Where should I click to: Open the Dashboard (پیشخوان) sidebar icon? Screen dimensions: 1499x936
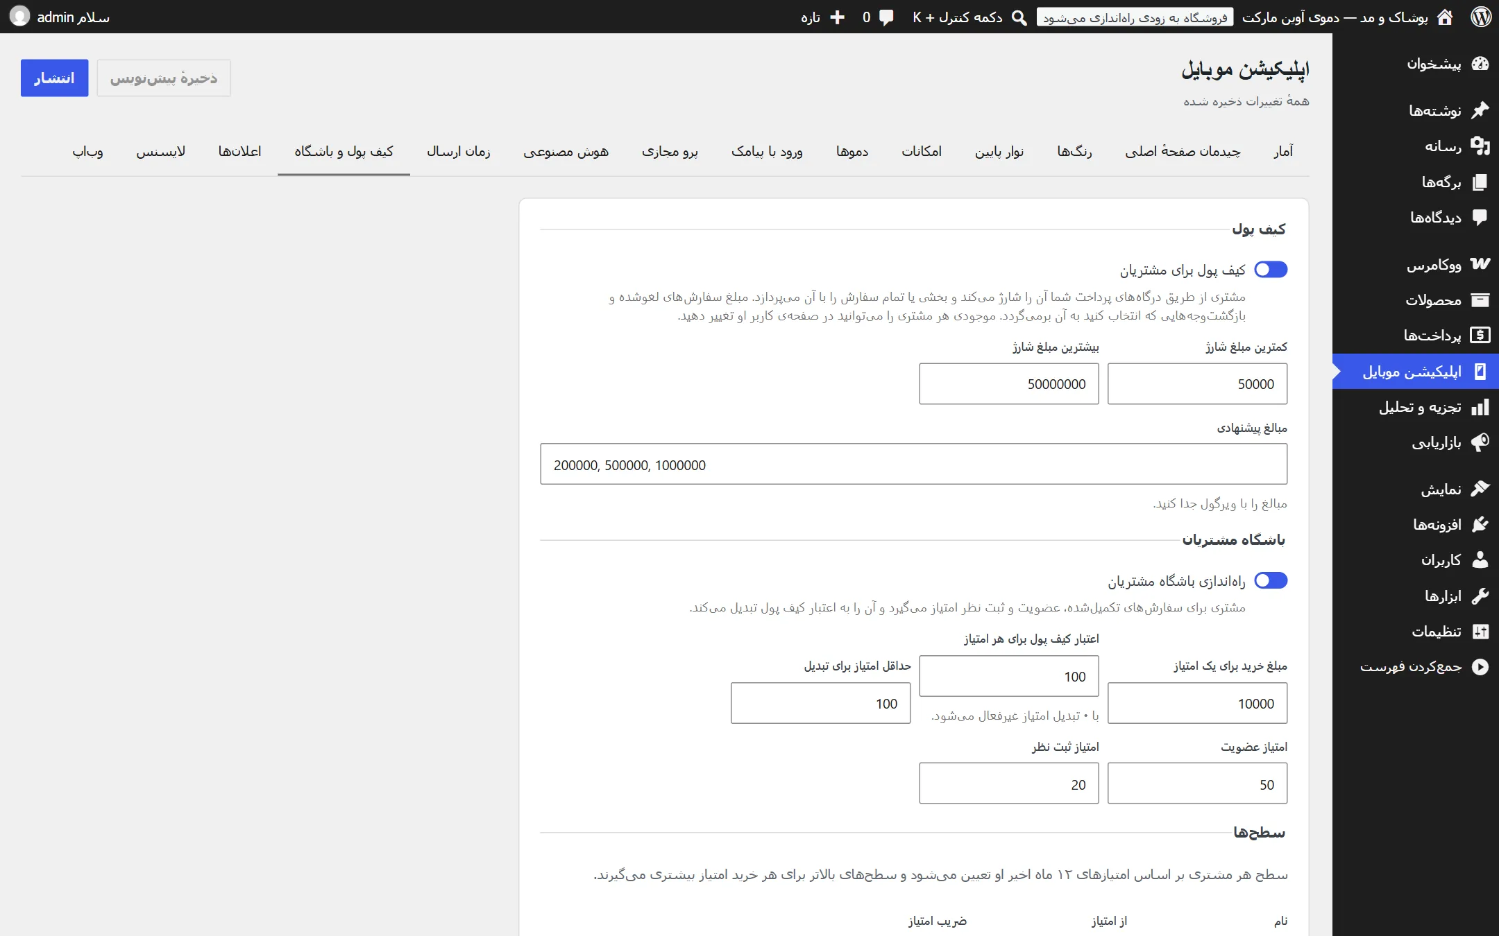[1480, 64]
